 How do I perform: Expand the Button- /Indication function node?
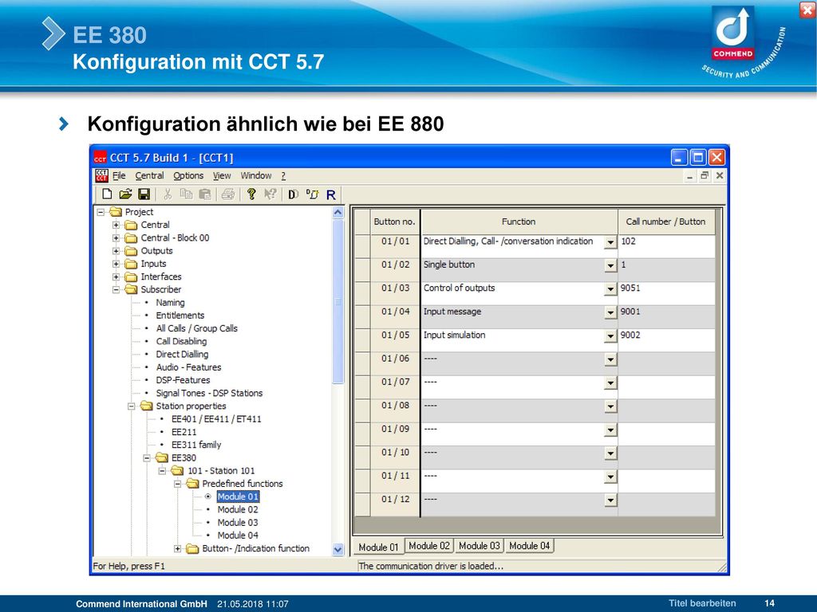[x=178, y=548]
